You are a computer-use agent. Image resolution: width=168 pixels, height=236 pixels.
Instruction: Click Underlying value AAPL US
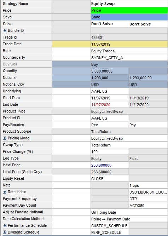tap(110, 91)
